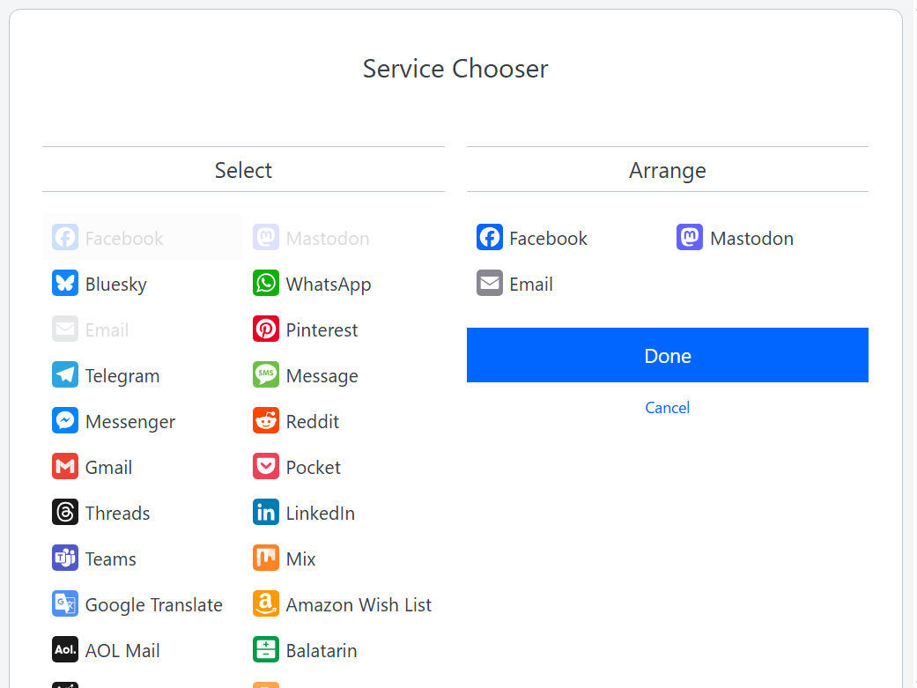This screenshot has height=688, width=917.
Task: Pick the Reddit icon
Action: click(266, 421)
